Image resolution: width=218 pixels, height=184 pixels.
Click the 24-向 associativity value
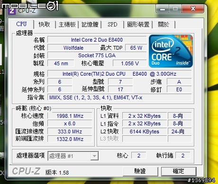pyautogui.click(x=180, y=131)
